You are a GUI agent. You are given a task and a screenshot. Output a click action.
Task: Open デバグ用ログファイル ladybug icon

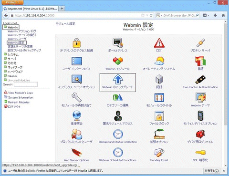200,134
